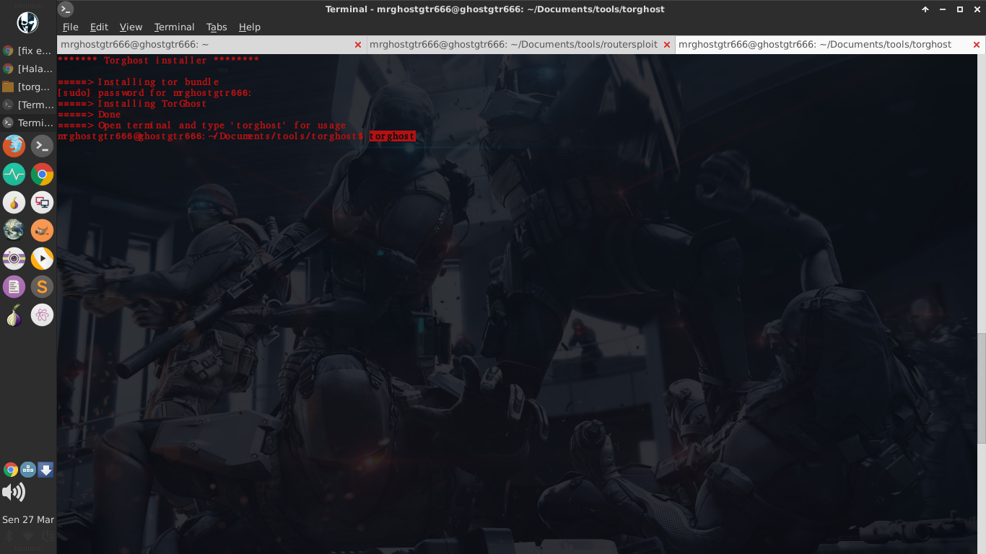Launch the Atom editor icon
Image resolution: width=986 pixels, height=554 pixels.
(x=42, y=315)
